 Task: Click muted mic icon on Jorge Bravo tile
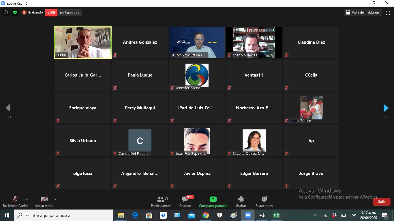point(286,186)
